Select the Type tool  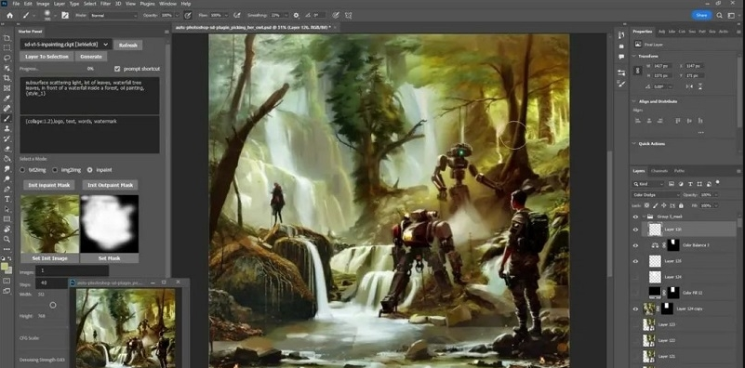point(7,199)
